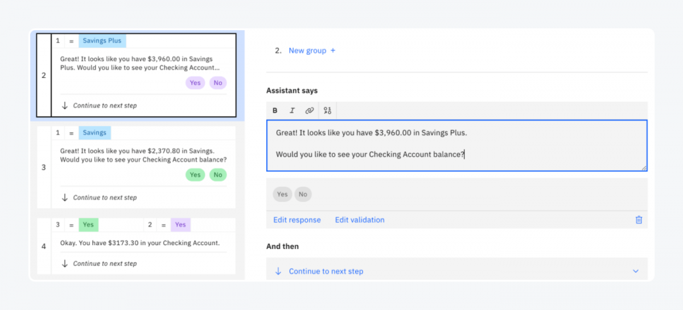Select the Savings Plus condition tag
Viewport: 683px width, 310px height.
102,41
